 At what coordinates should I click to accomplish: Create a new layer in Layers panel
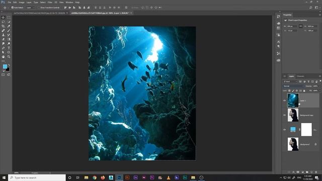coord(311,172)
